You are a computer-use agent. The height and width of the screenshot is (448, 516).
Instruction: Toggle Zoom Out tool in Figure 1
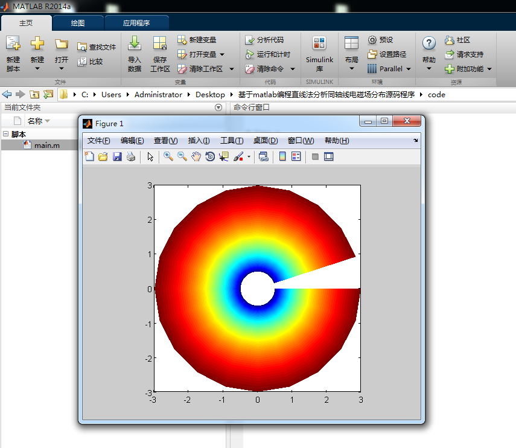click(x=182, y=157)
